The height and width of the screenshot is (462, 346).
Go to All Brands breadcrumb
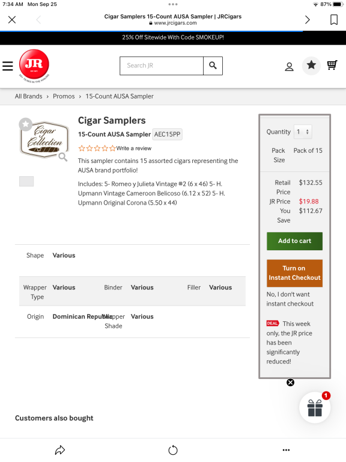coord(29,96)
